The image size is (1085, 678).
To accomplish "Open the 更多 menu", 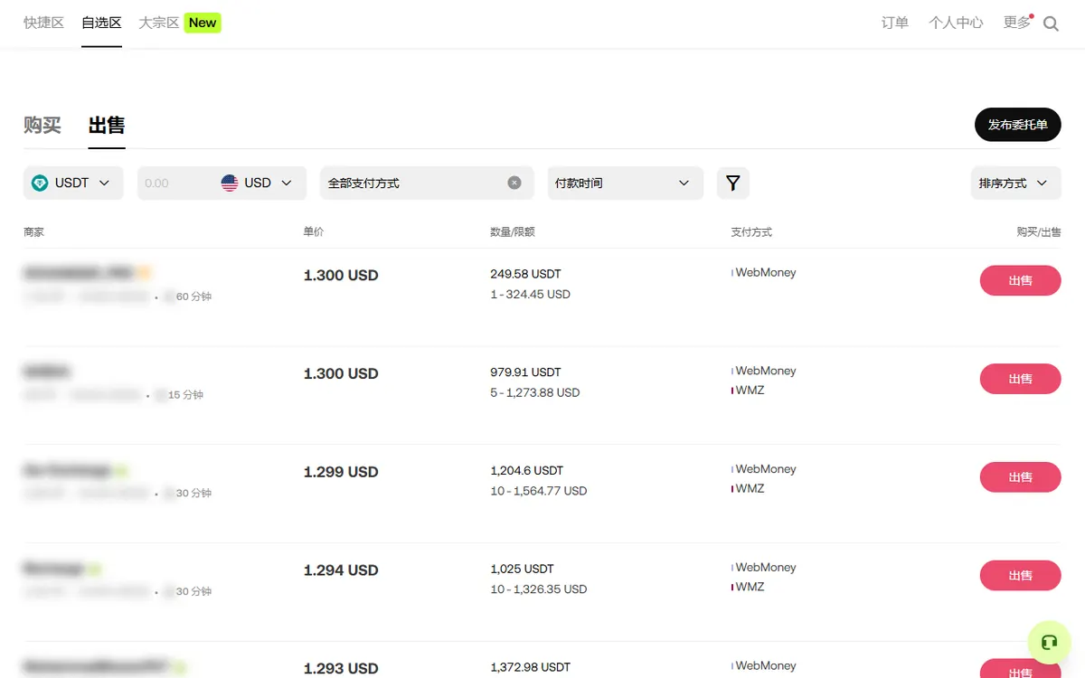I will [1017, 23].
